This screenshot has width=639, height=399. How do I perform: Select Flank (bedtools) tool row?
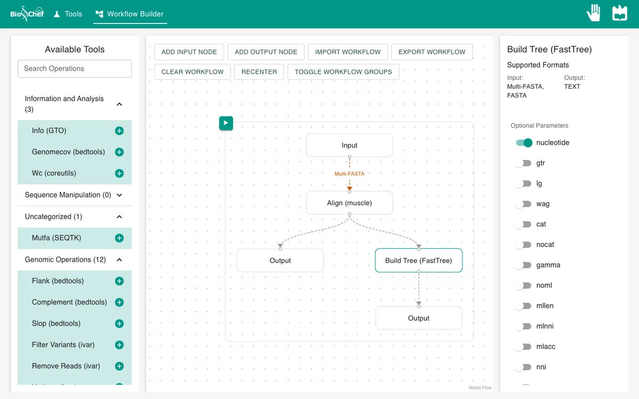coord(75,281)
